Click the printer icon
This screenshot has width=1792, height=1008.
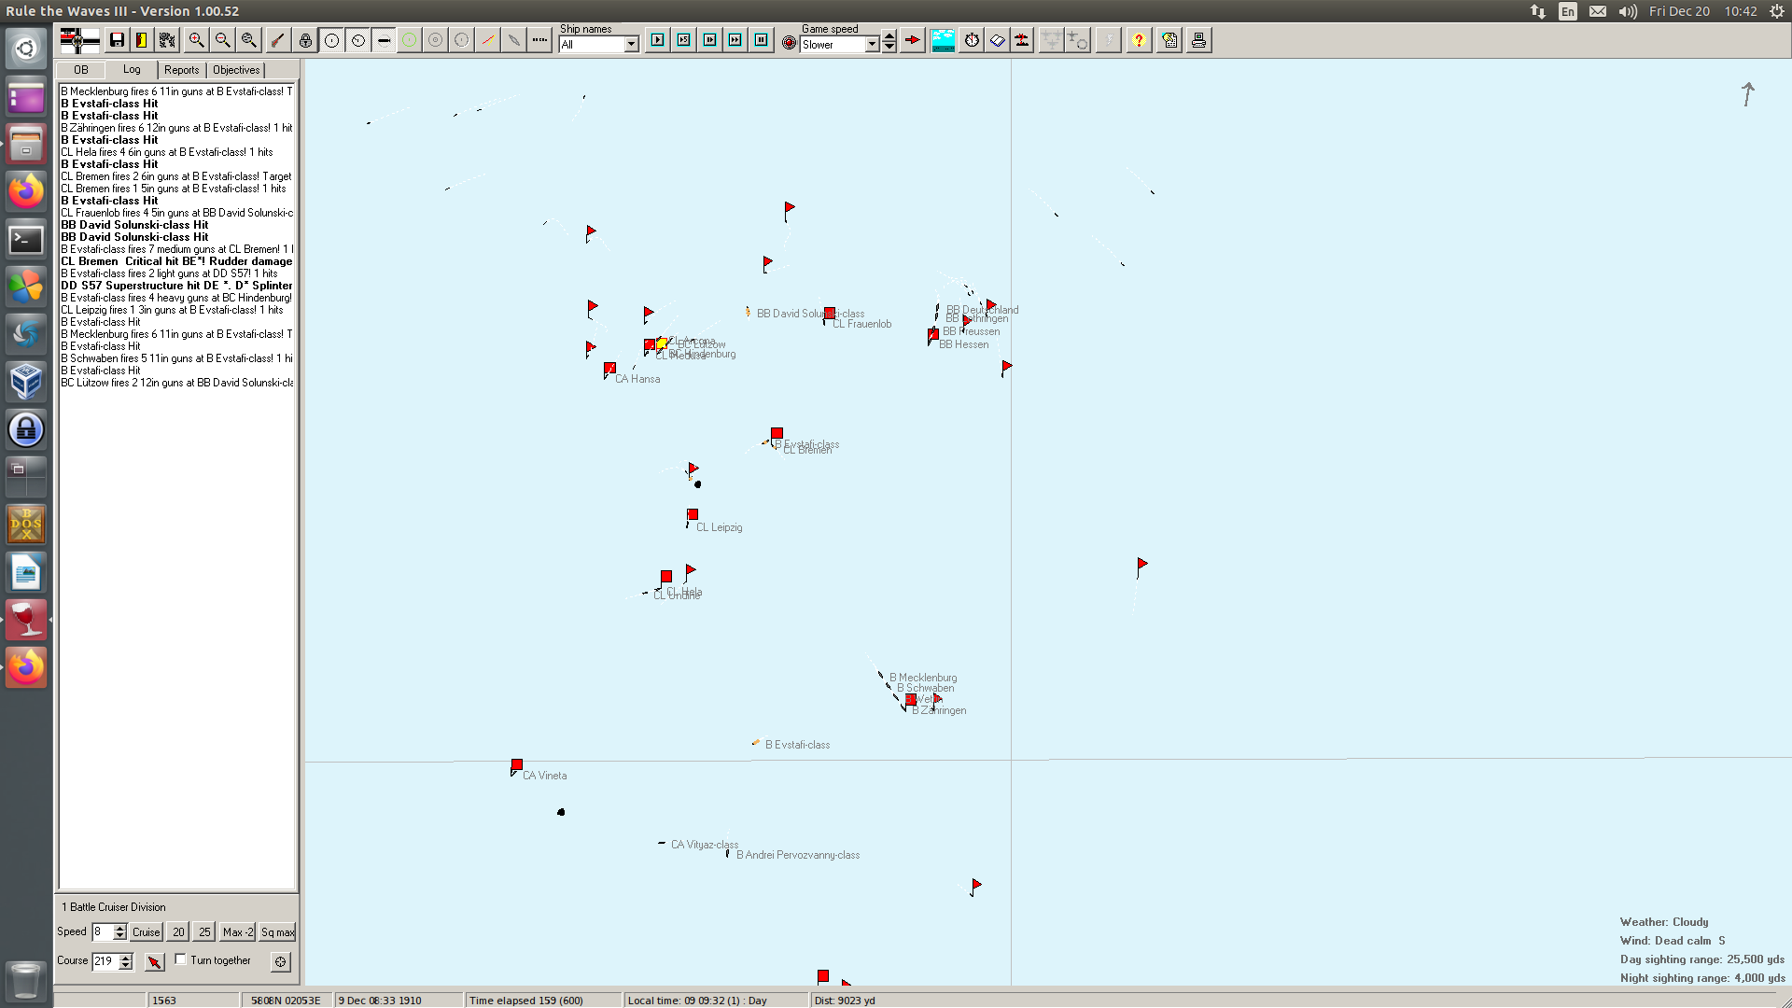point(1199,40)
